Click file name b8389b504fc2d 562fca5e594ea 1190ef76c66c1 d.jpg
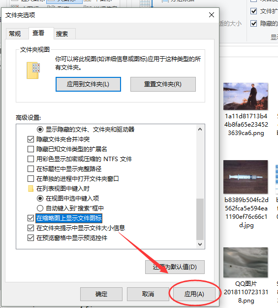The width and height of the screenshot is (278, 308). coord(247,212)
